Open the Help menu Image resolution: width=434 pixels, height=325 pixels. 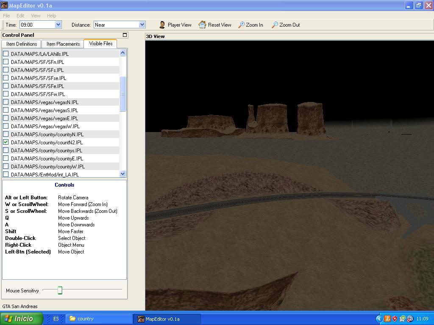51,16
